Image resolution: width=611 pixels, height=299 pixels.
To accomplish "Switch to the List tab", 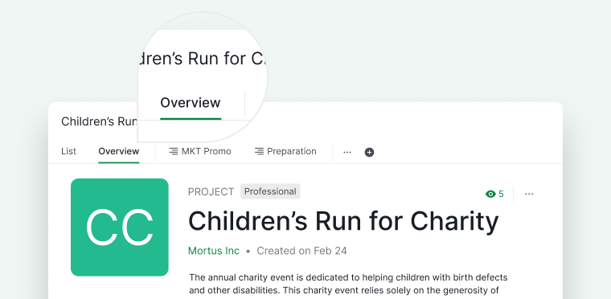I will (x=68, y=151).
